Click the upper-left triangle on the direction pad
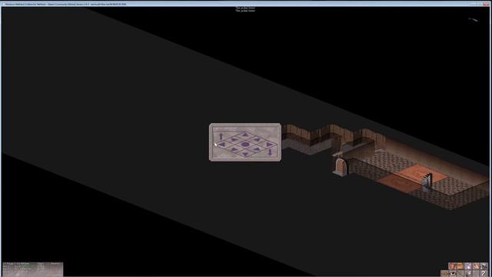This screenshot has height=277, width=492. pos(234,139)
